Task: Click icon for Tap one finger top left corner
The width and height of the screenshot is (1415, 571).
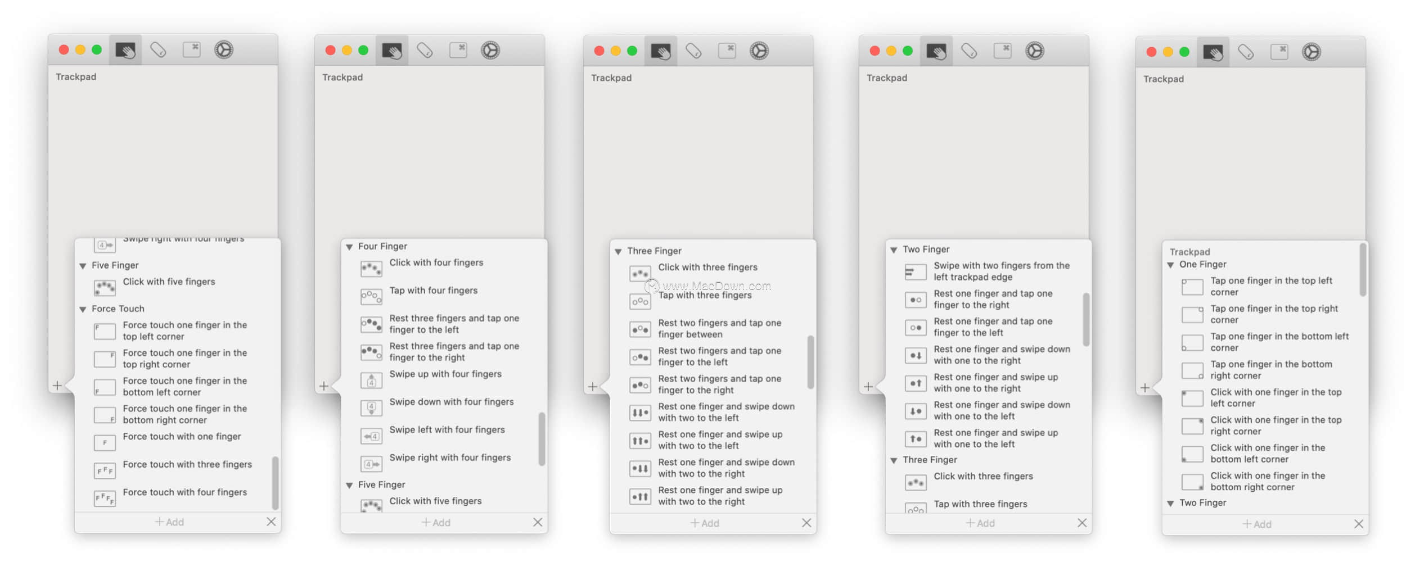Action: coord(1192,287)
